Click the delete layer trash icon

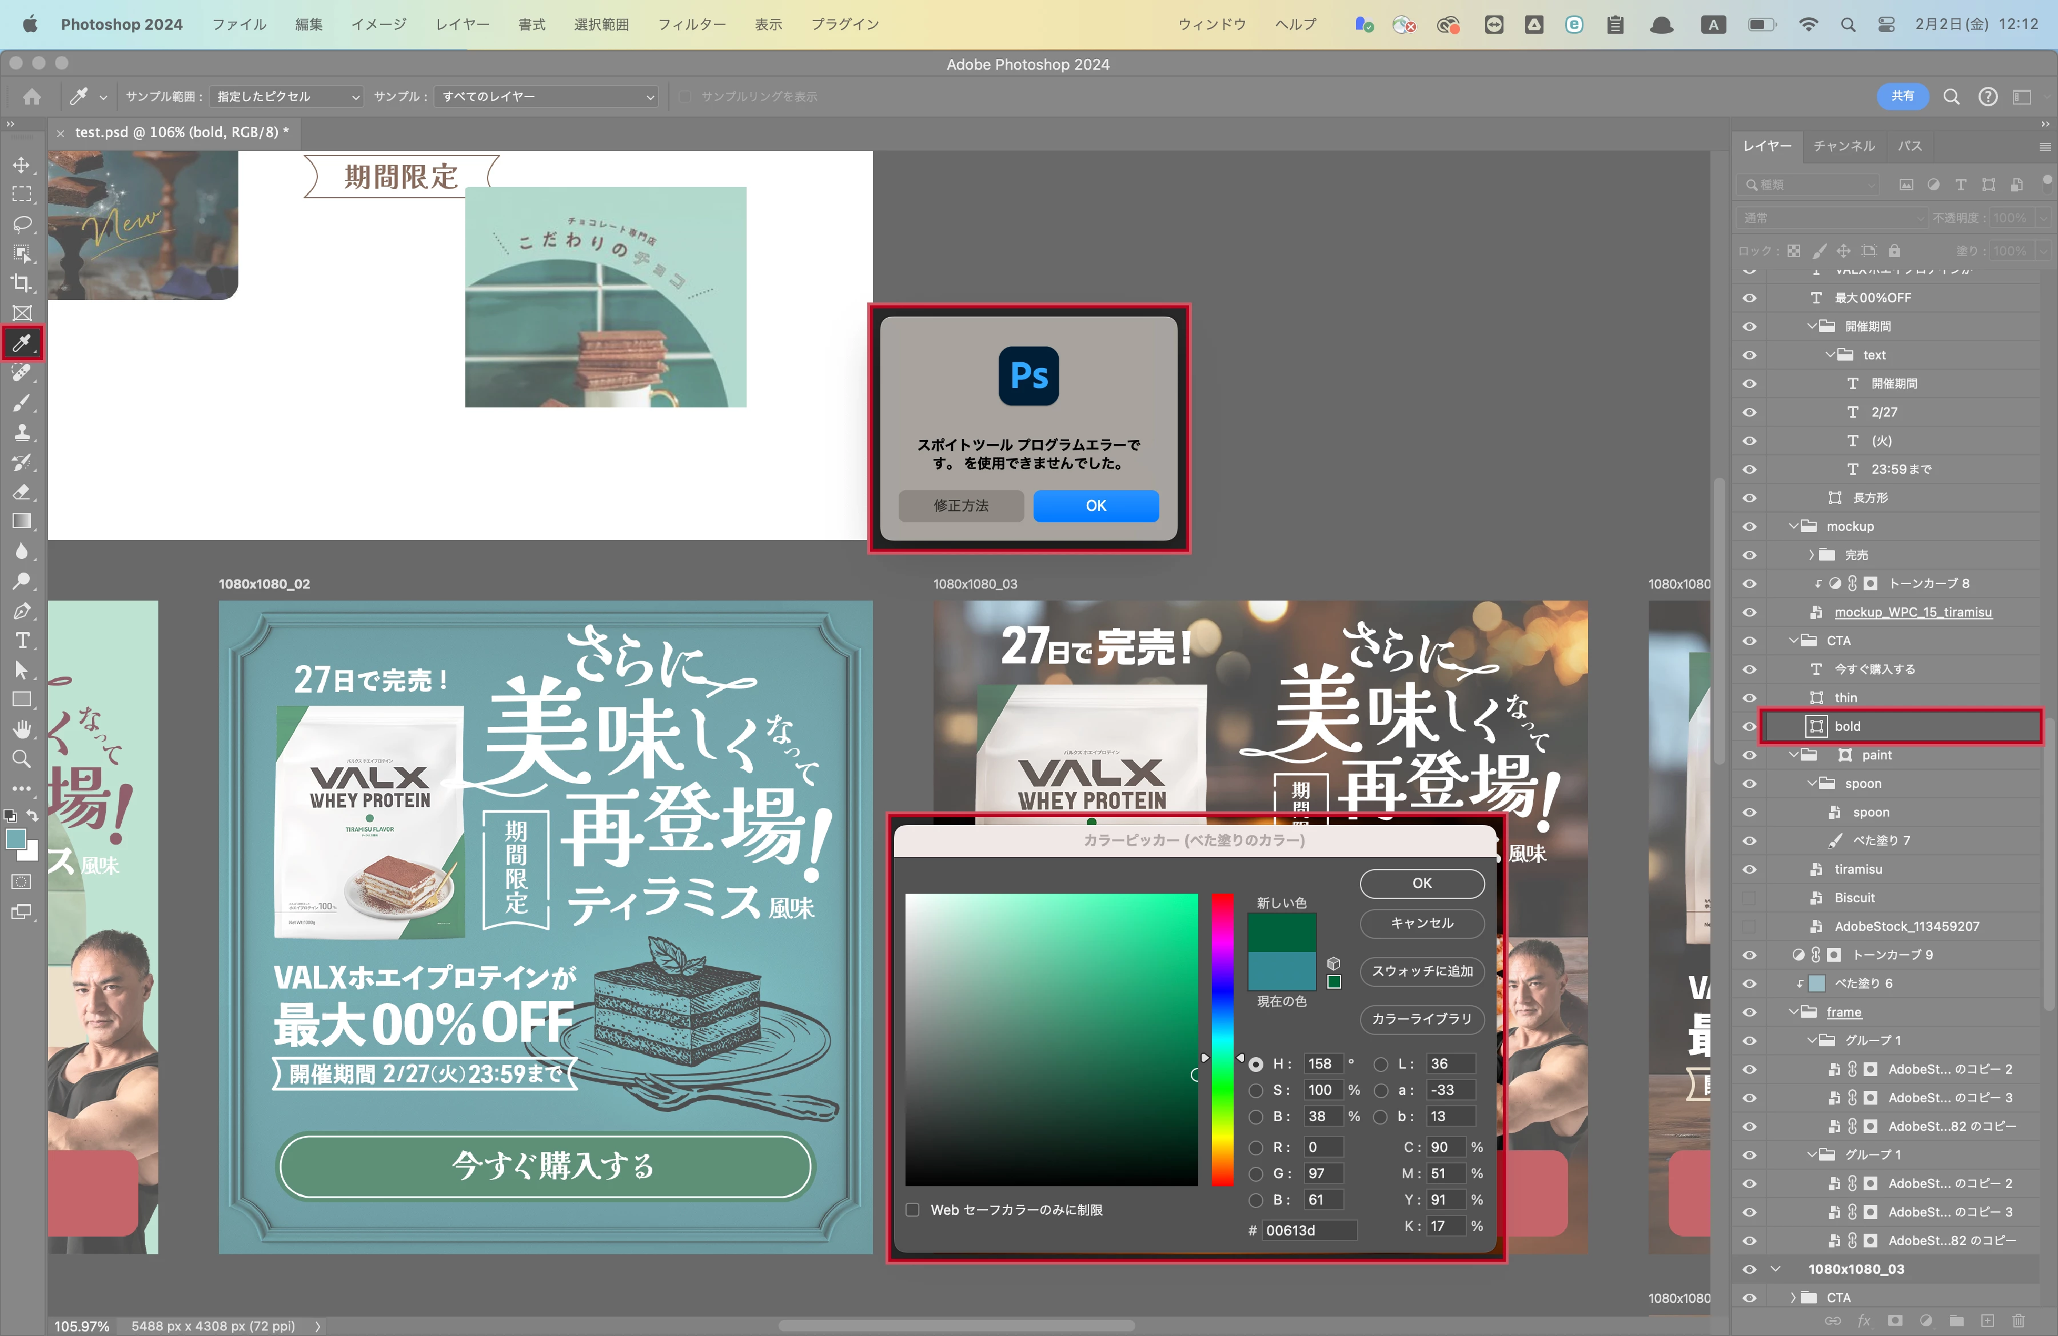[x=2018, y=1321]
